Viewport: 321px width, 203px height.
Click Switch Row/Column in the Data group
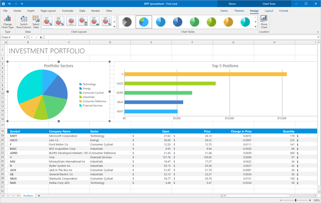[24, 20]
